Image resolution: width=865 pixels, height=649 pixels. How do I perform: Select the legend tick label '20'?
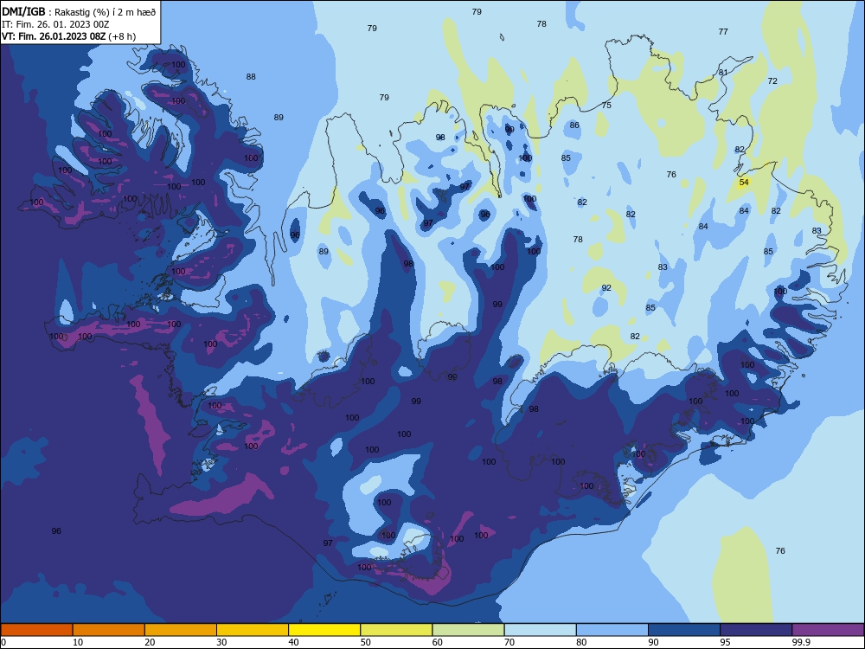click(150, 642)
